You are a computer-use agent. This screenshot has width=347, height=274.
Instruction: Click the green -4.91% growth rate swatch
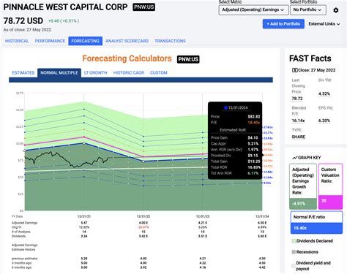[303, 204]
